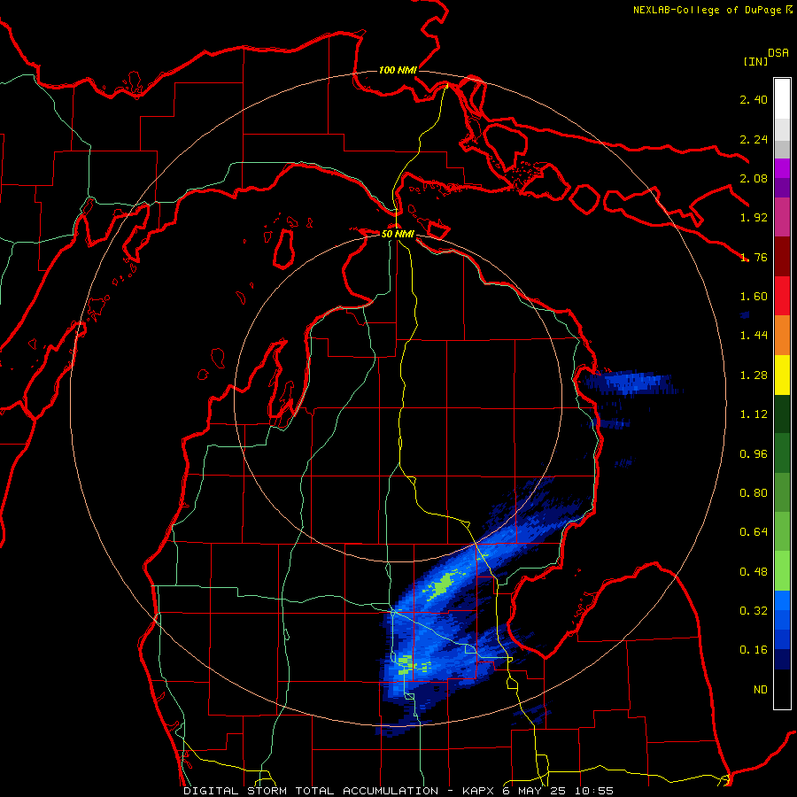Click the Digital Storm Total Accumulation title

pos(311,791)
